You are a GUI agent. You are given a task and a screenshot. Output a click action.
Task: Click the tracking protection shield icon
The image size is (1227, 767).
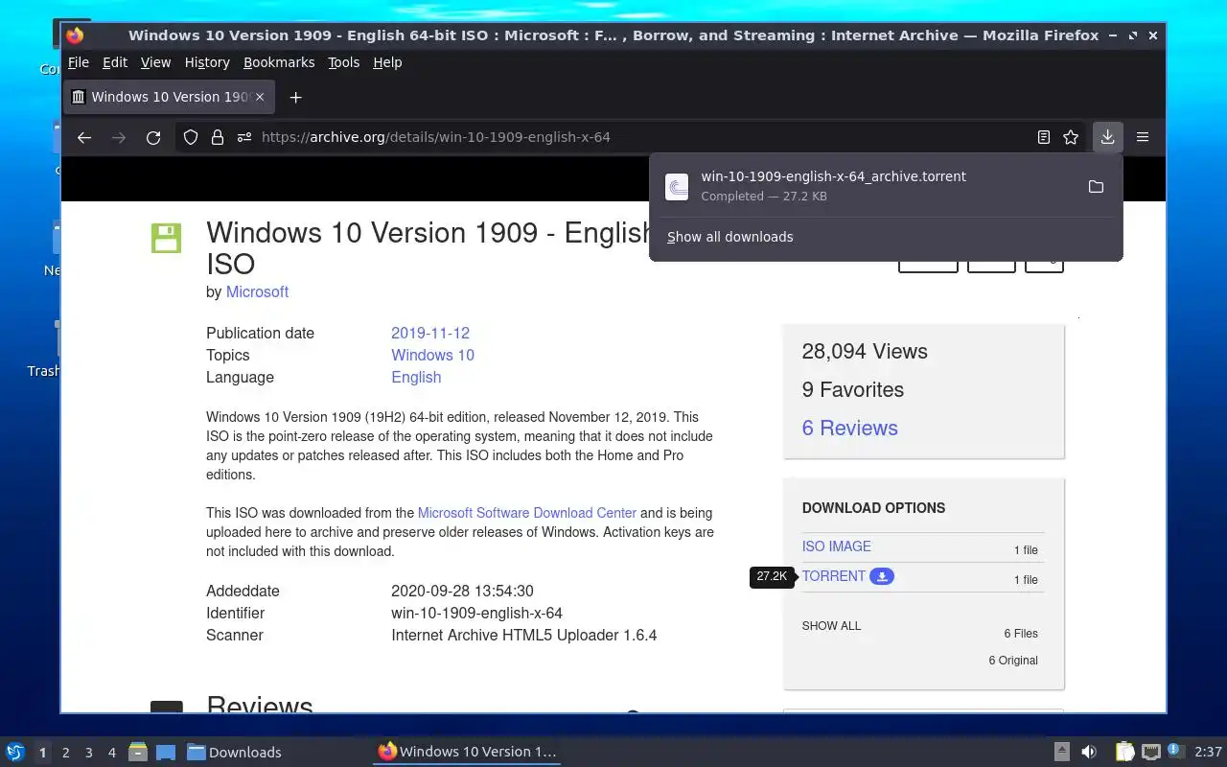[x=191, y=137]
